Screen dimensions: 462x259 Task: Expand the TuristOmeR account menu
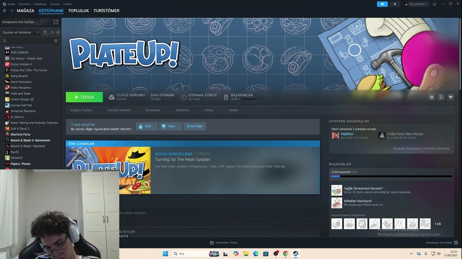coord(415,4)
